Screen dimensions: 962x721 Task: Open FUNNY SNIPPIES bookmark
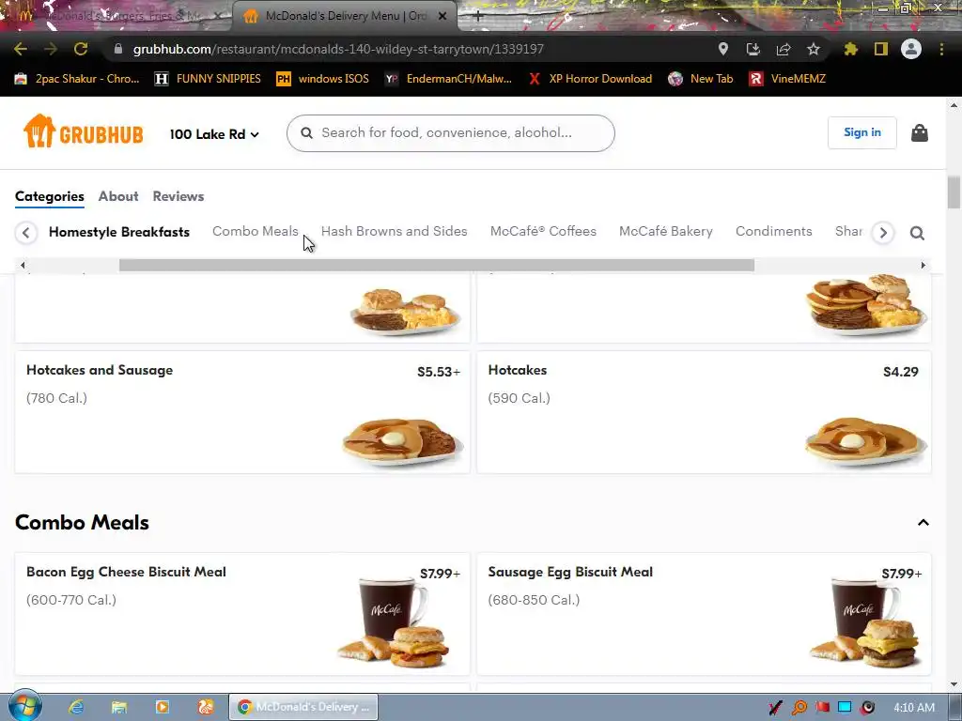tap(208, 79)
